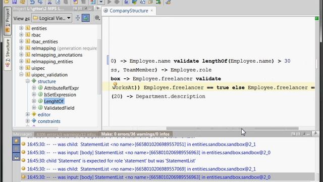Expand the uispec node
This screenshot has height=182, width=323.
coord(21,68)
